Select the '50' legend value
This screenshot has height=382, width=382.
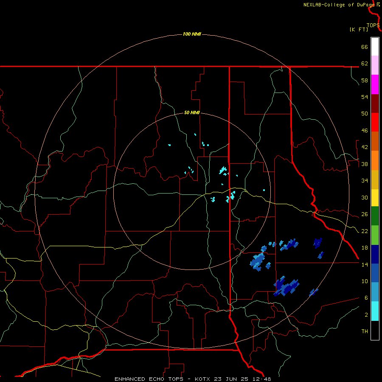tap(365, 114)
